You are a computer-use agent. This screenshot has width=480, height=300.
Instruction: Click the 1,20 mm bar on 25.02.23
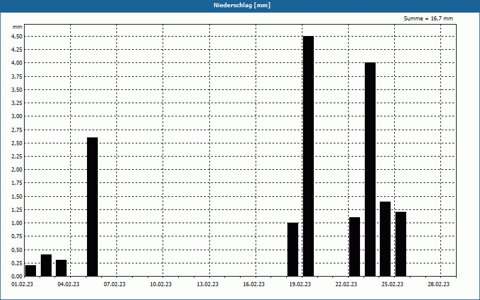point(401,244)
